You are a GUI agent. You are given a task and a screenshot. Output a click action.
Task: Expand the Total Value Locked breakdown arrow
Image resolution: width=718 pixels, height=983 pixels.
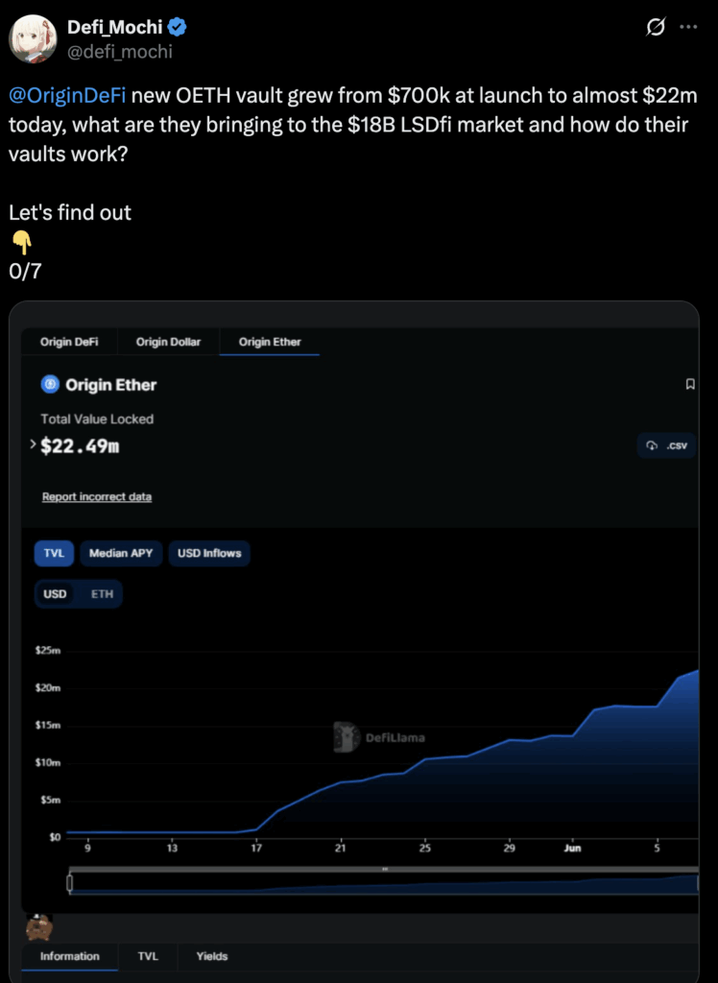(34, 445)
